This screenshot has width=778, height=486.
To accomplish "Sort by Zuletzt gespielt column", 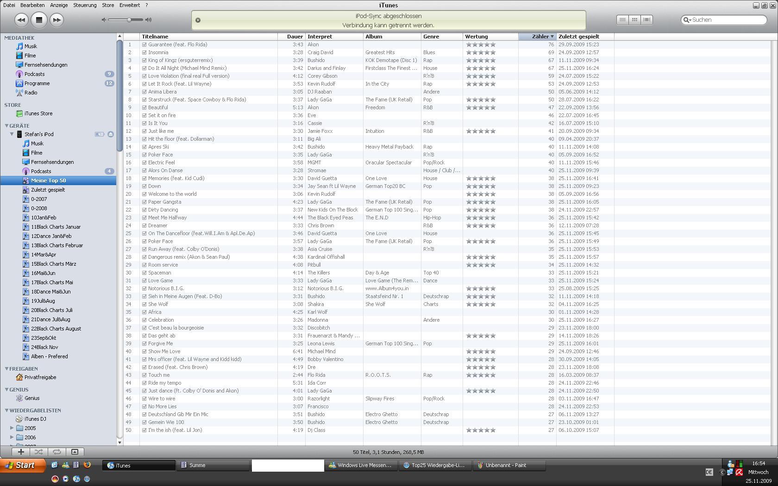I will point(585,37).
